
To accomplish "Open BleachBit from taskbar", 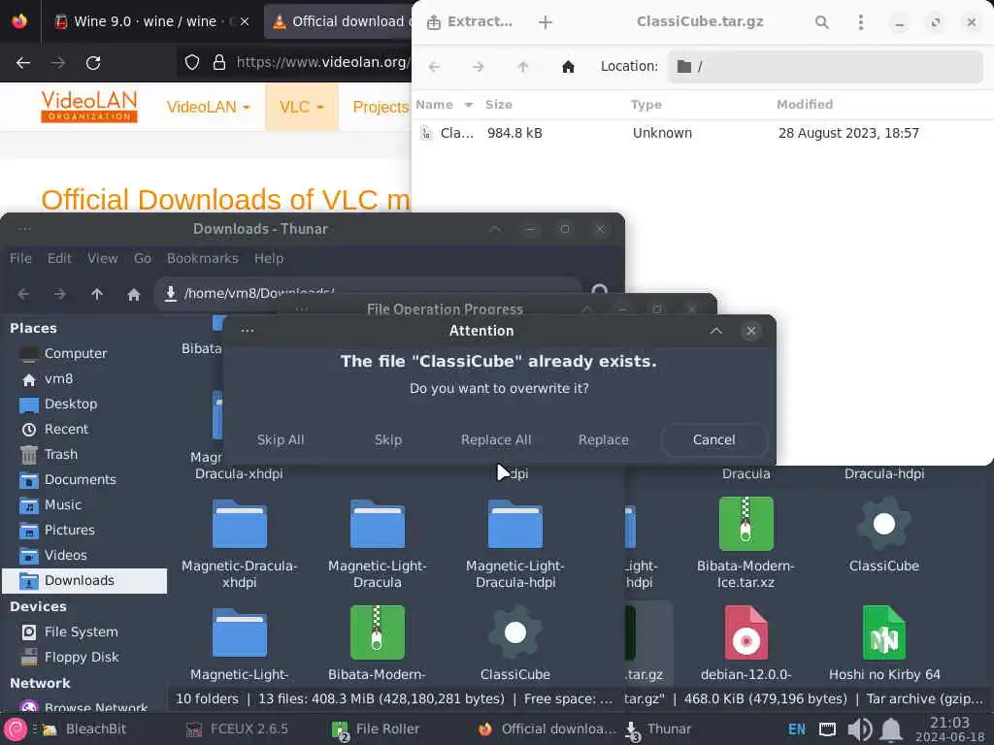I will tap(83, 729).
